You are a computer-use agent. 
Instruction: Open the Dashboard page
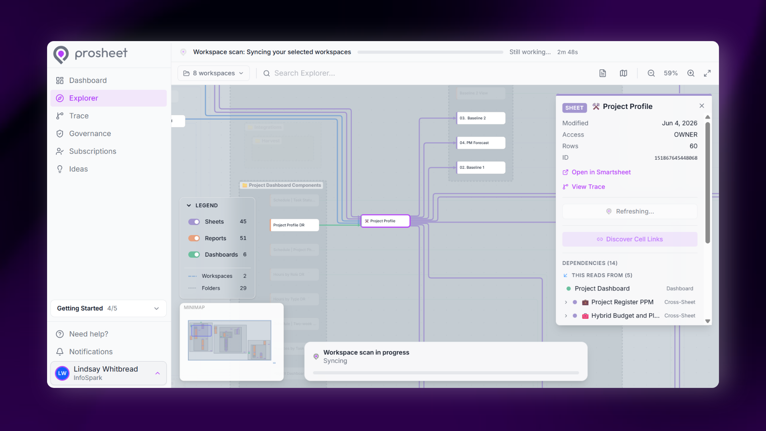tap(109, 80)
